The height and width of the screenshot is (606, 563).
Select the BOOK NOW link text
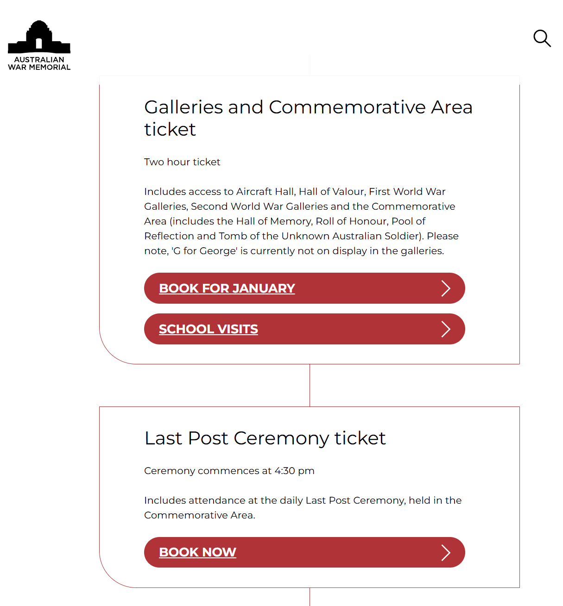coord(197,552)
